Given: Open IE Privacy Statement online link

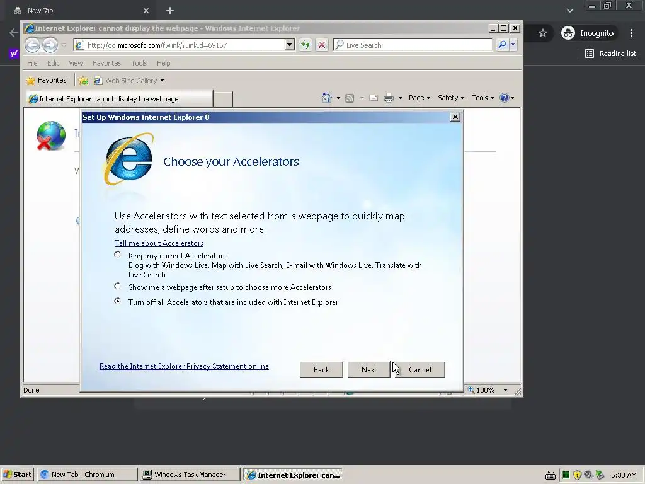Looking at the screenshot, I should [x=184, y=366].
